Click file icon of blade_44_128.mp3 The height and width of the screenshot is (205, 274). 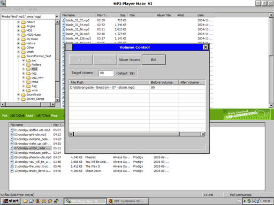tap(64, 38)
